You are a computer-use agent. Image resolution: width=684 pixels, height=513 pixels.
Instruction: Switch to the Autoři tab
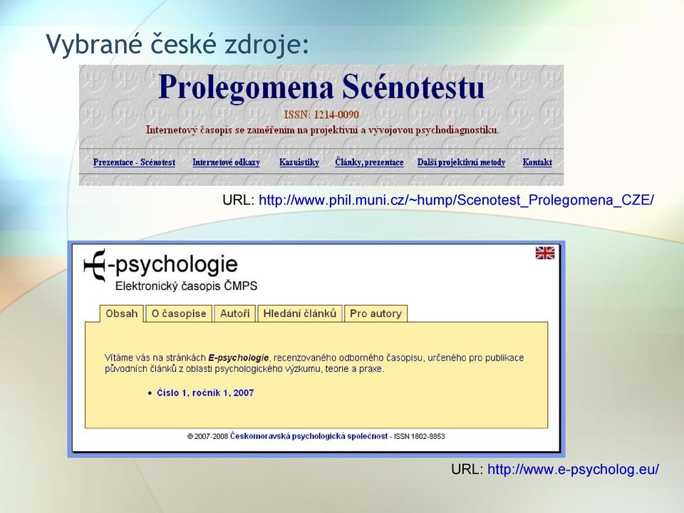(x=234, y=313)
